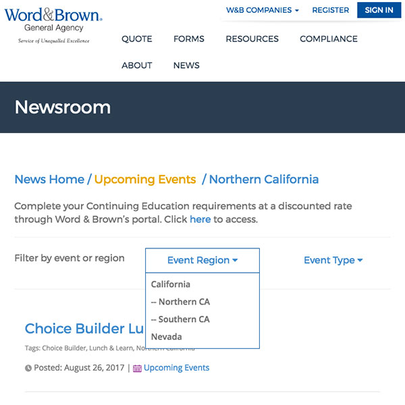The width and height of the screenshot is (405, 405).
Task: Click the Word & Brown logo
Action: point(53,24)
